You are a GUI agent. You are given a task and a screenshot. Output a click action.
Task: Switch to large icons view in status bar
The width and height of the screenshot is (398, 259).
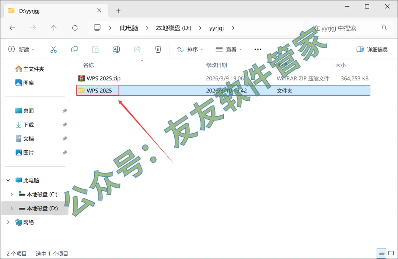pyautogui.click(x=391, y=253)
